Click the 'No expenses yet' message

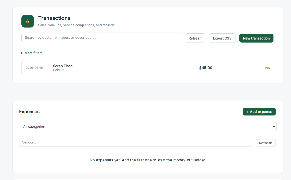pyautogui.click(x=148, y=160)
